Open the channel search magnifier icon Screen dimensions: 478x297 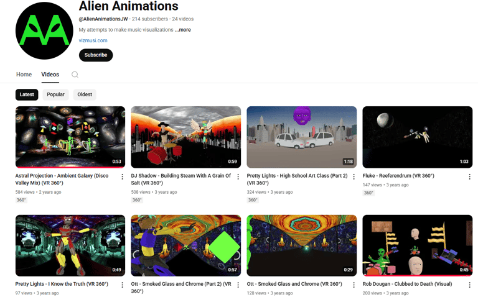pos(75,75)
